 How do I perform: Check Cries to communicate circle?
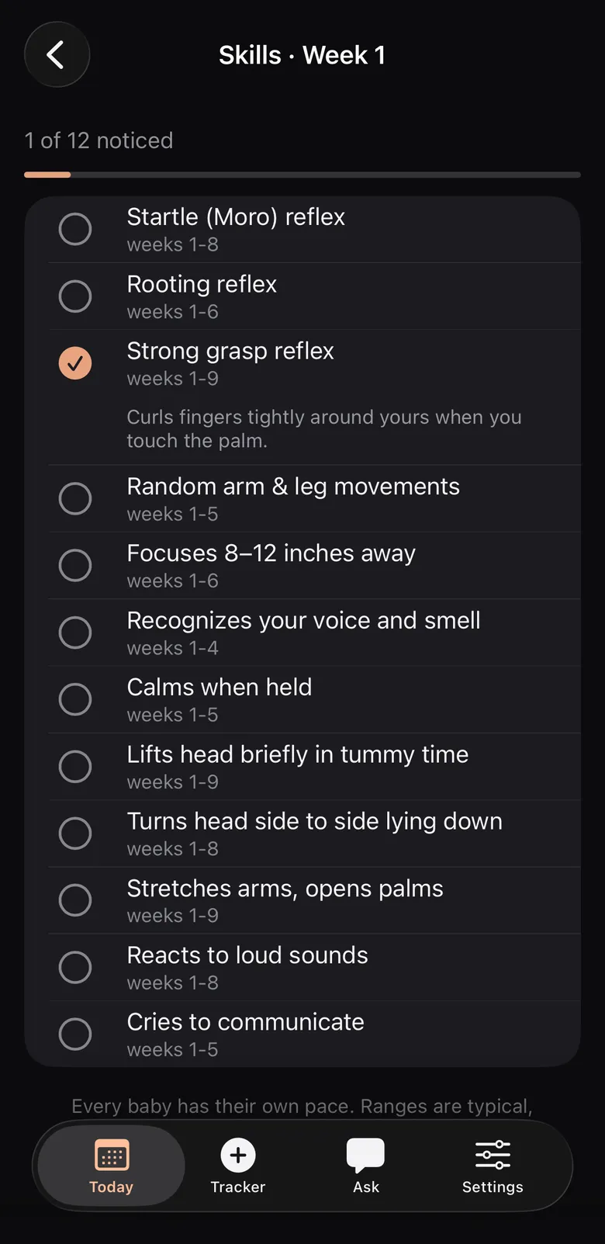coord(75,1034)
